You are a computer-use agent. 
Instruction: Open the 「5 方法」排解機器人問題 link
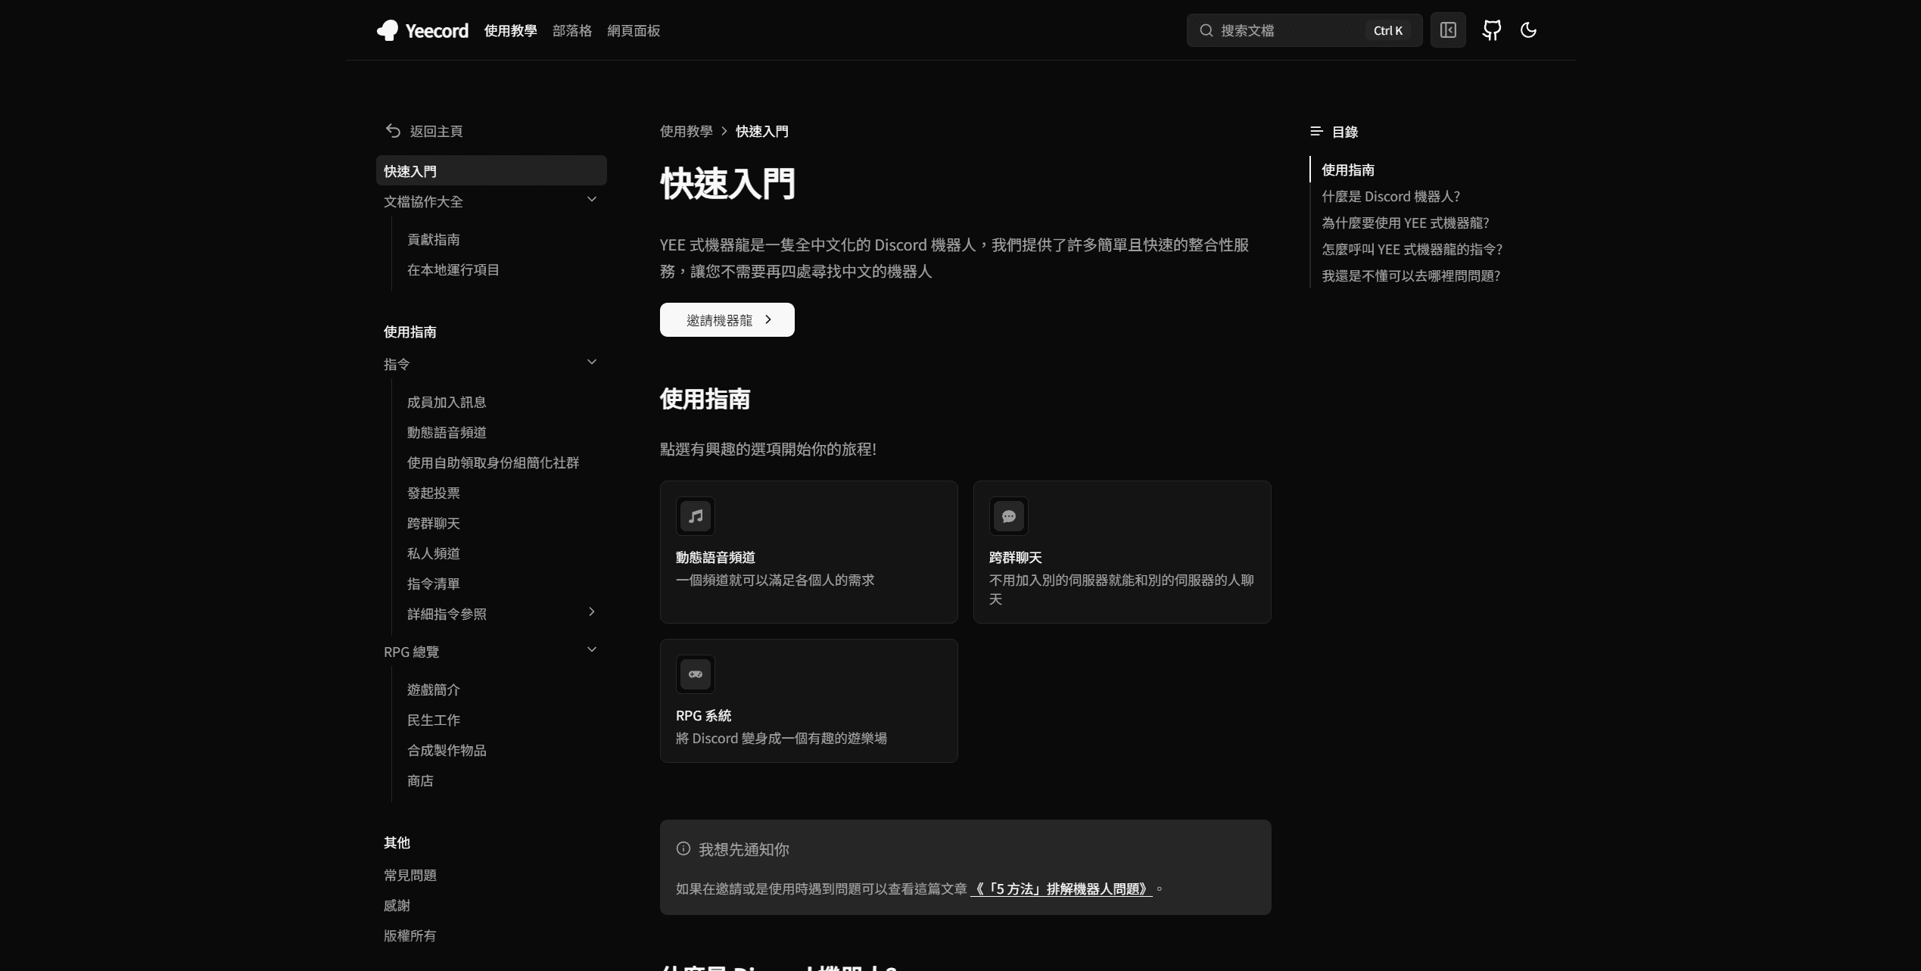(1060, 889)
